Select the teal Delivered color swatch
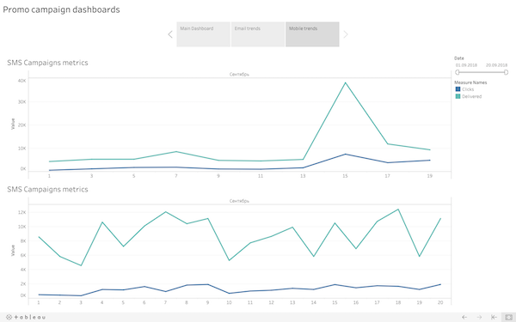 [458, 96]
